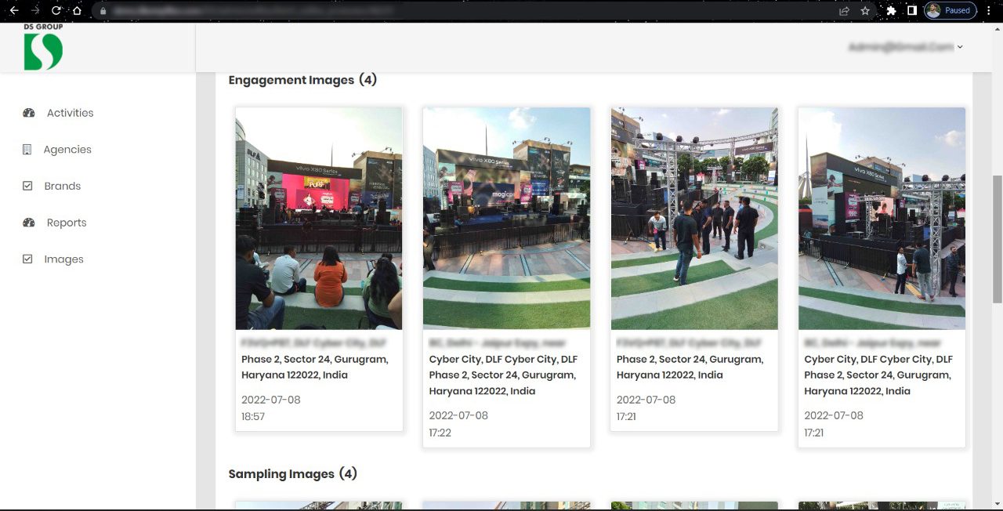
Task: Open engagement image taken at 17:22
Action: 506,219
